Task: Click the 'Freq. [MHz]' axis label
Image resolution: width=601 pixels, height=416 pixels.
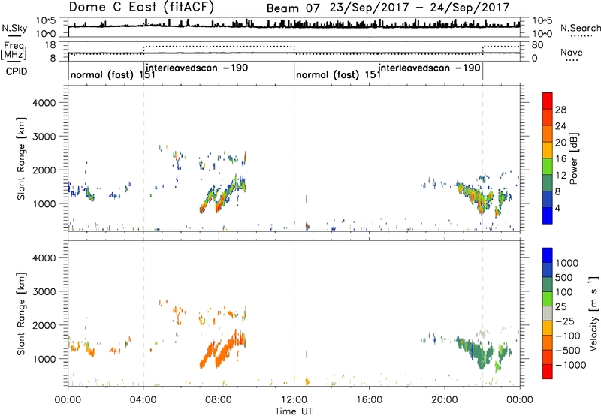Action: [14, 51]
